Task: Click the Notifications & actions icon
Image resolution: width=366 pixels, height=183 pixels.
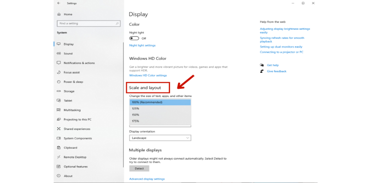Action: click(x=59, y=63)
